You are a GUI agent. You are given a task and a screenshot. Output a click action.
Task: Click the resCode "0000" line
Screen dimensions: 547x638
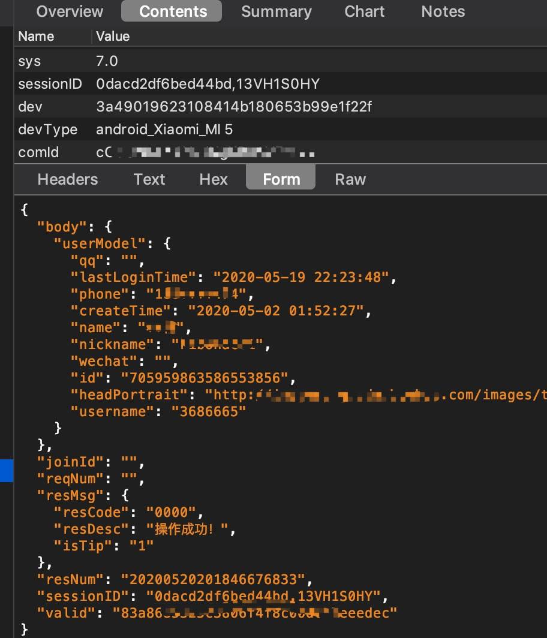point(128,512)
